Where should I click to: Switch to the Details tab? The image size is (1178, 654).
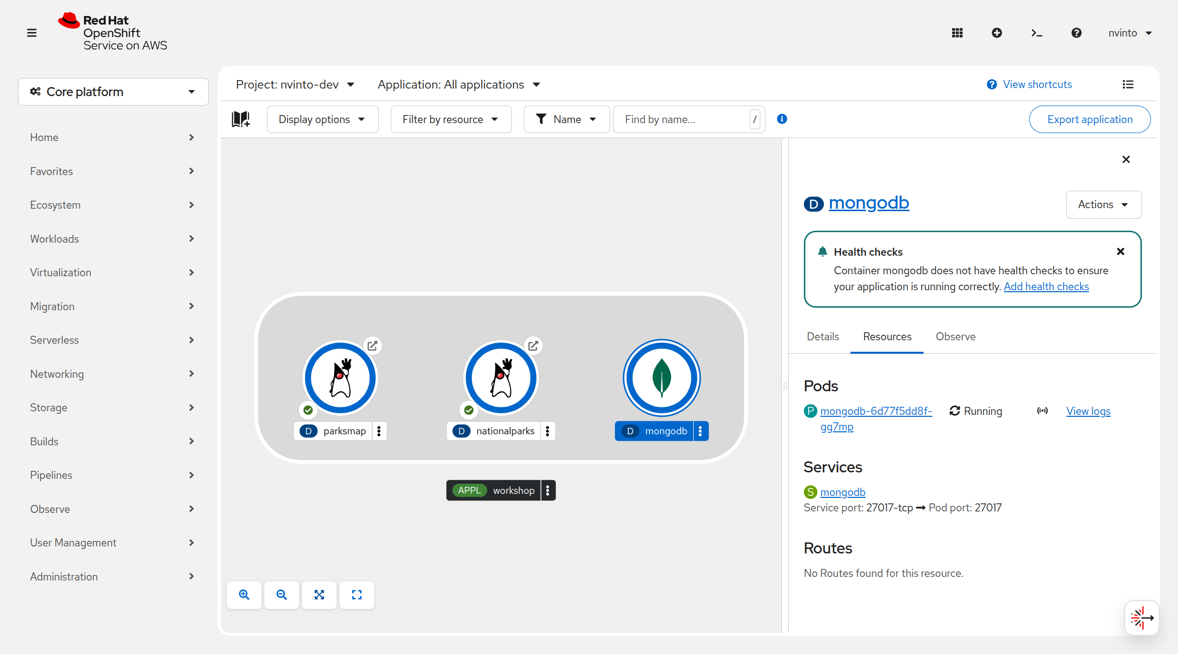(x=822, y=337)
